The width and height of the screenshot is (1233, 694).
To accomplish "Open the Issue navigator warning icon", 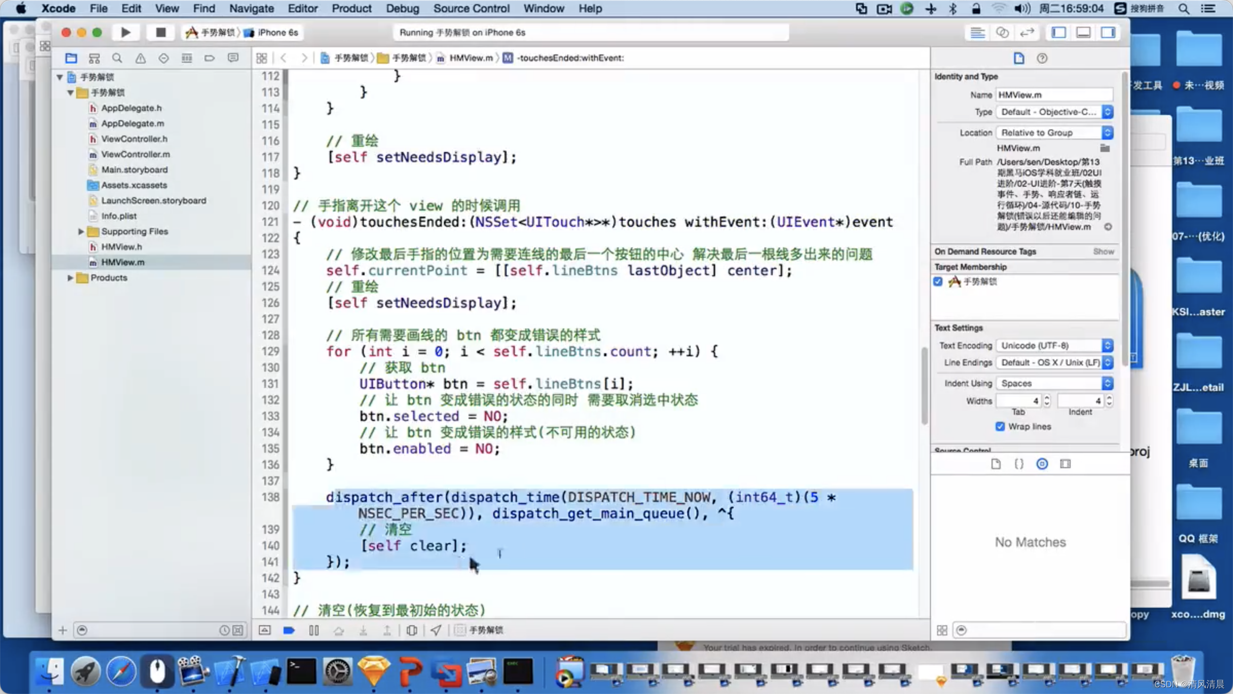I will pyautogui.click(x=140, y=58).
